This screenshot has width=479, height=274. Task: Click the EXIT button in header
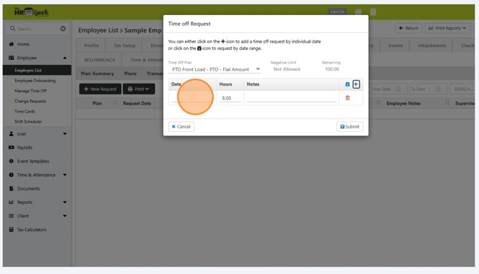tap(337, 12)
